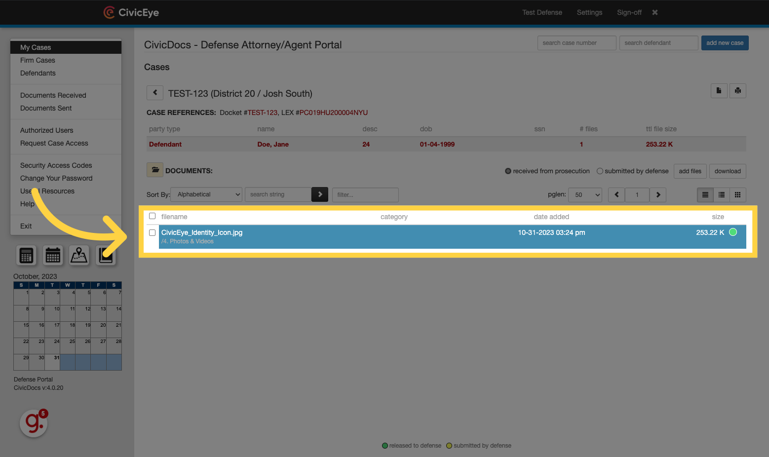Click the filename column header

pos(174,217)
